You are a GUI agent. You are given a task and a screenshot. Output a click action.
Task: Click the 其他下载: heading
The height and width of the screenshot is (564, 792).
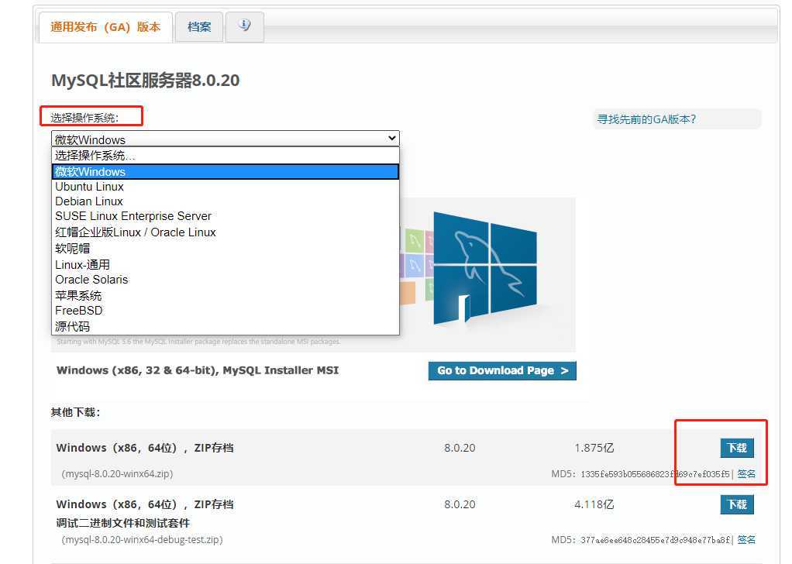click(75, 412)
